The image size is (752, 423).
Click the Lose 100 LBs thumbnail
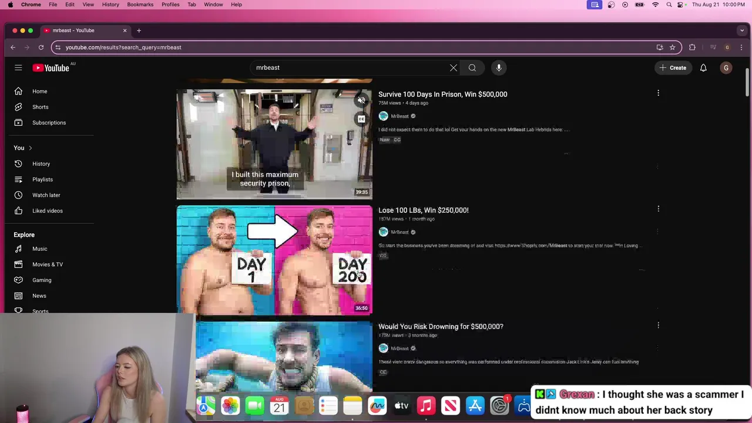pyautogui.click(x=274, y=260)
